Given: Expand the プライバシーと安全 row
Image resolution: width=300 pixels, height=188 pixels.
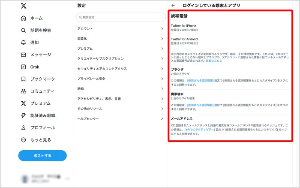Looking at the screenshot, I should click(120, 79).
